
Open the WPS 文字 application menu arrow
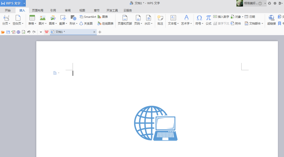(24, 3)
